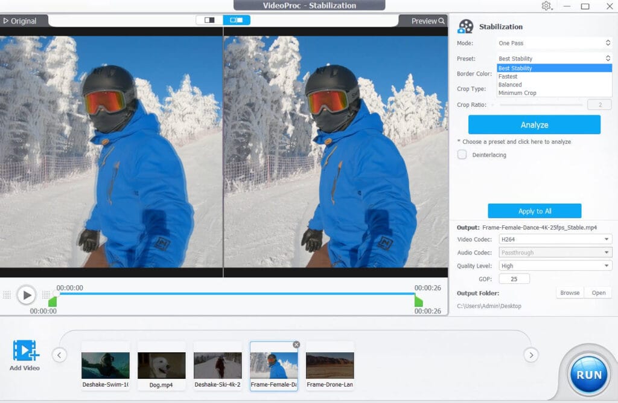Select the side-by-side split view toggle
The height and width of the screenshot is (403, 618).
coord(237,20)
